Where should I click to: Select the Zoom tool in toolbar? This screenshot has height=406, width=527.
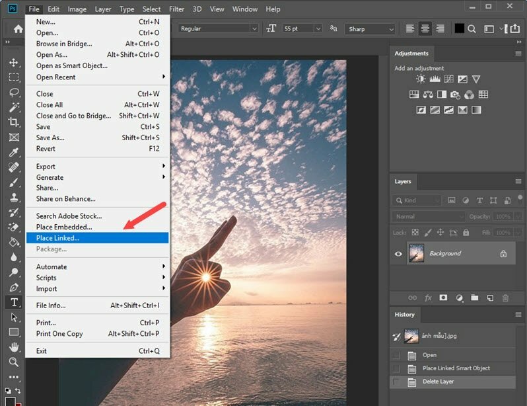pyautogui.click(x=13, y=362)
